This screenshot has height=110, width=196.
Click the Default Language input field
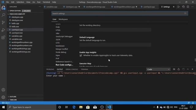click(115, 45)
